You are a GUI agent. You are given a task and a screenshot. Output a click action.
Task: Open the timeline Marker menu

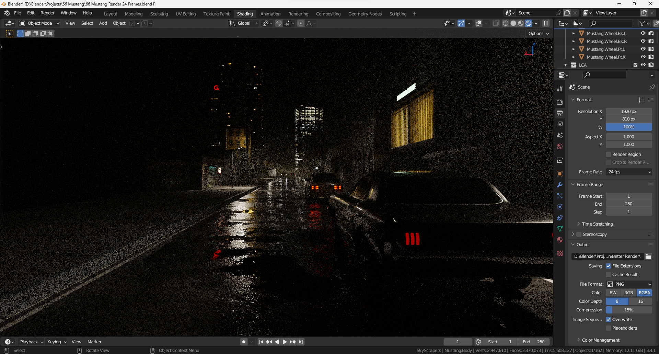point(94,342)
